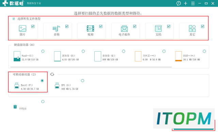The image size is (218, 132).
Task: Select the EFI (G:) drive radio button
Action: click(82, 81)
